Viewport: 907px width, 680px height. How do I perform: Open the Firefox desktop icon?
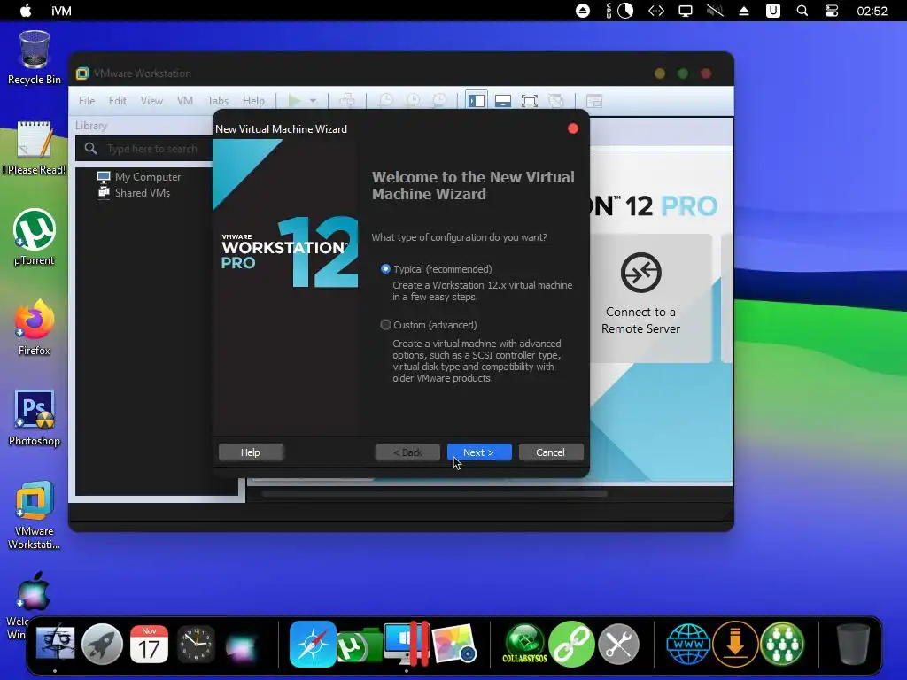click(35, 328)
